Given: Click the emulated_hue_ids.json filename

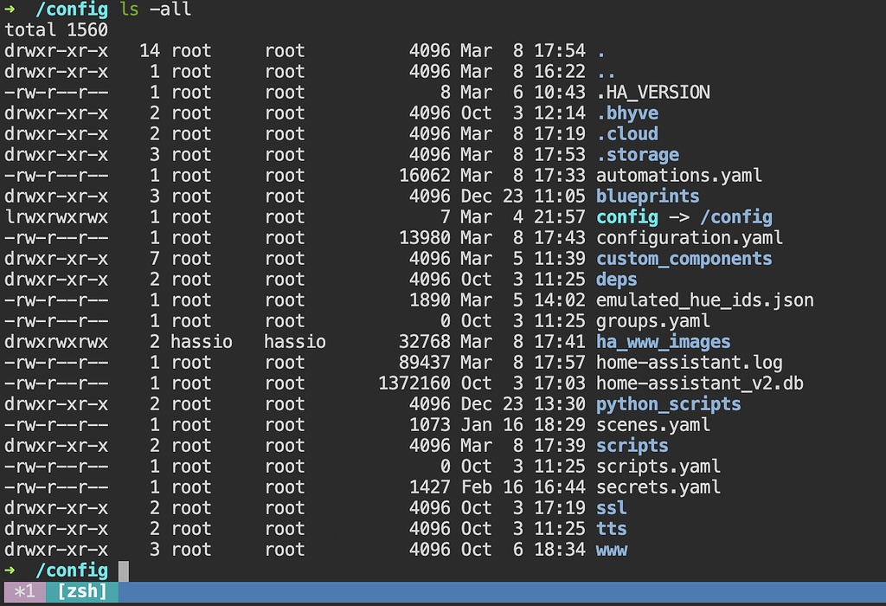Looking at the screenshot, I should [705, 300].
